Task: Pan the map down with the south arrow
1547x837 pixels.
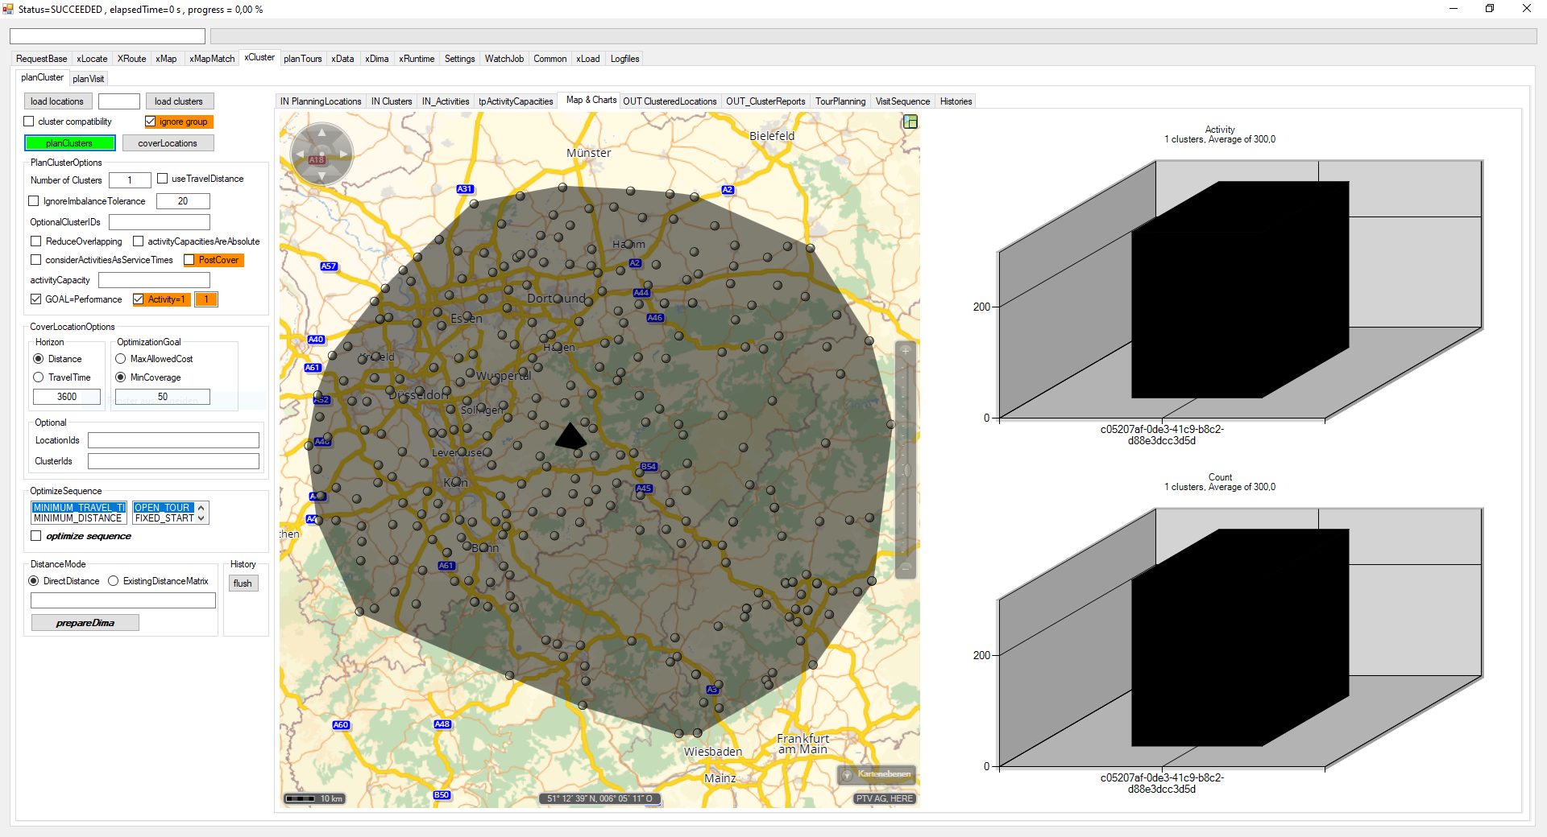Action: (322, 175)
